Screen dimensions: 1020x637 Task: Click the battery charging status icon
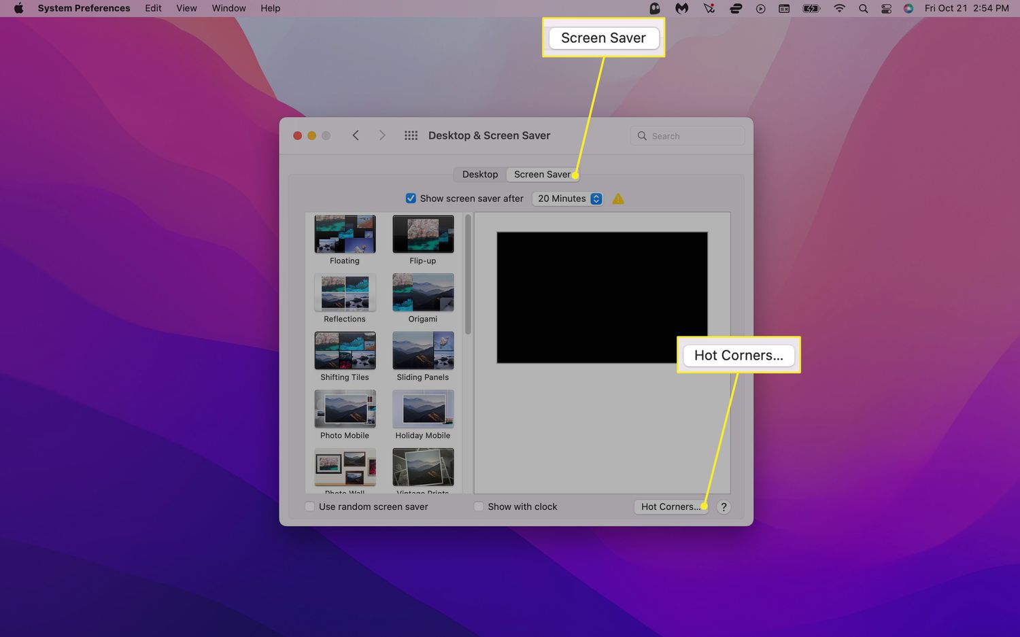(811, 8)
